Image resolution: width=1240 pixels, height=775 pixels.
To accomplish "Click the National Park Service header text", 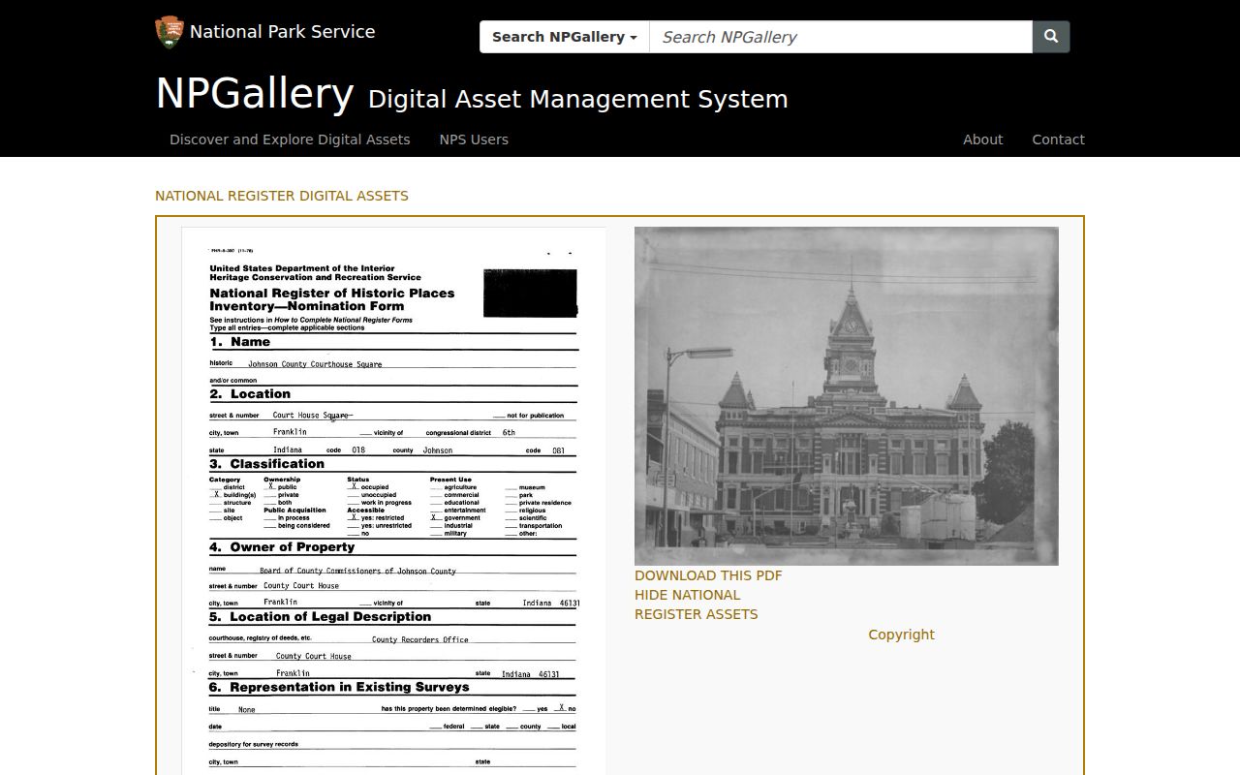I will 282,32.
